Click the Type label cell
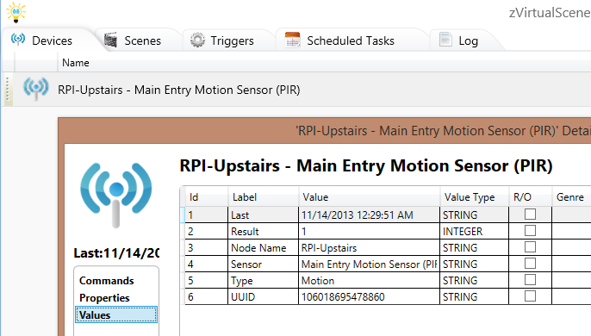Screen dimensions: 591x336 tap(263, 281)
